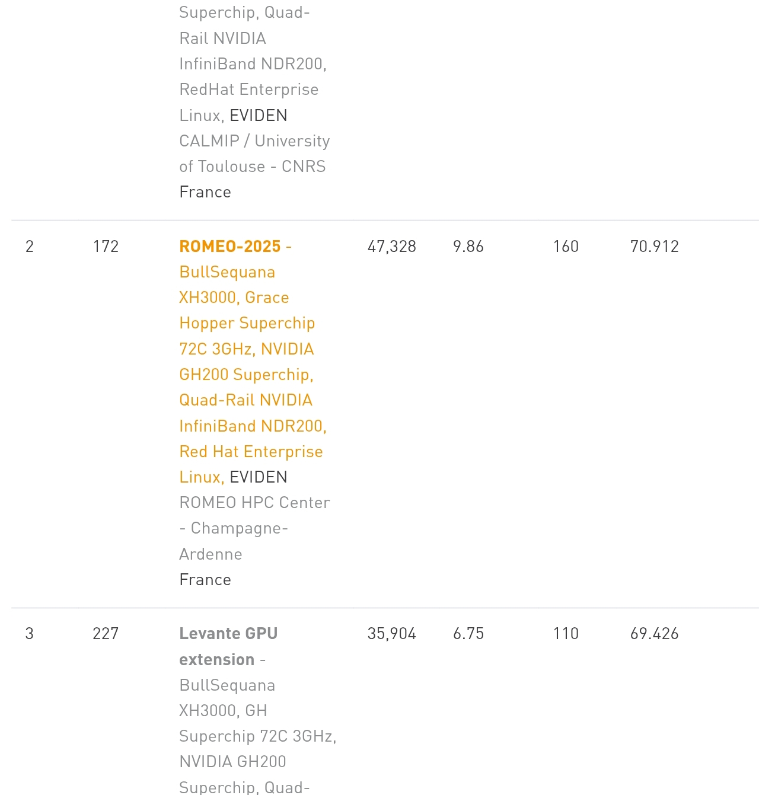Select the TOP500 rank 227 cell
Viewport: 759px width, 795px height.
106,634
